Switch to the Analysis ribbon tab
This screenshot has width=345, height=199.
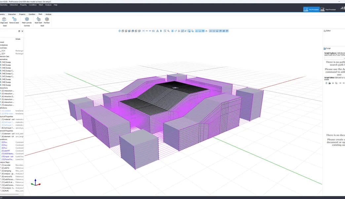[48, 14]
